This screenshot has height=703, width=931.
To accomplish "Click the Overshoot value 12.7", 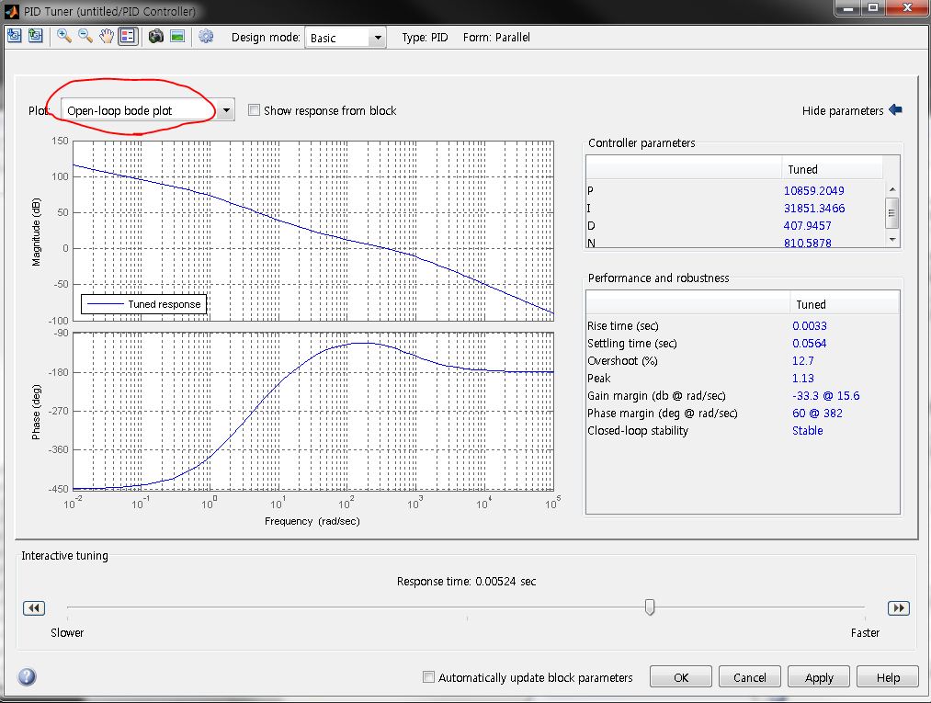I will tap(802, 360).
